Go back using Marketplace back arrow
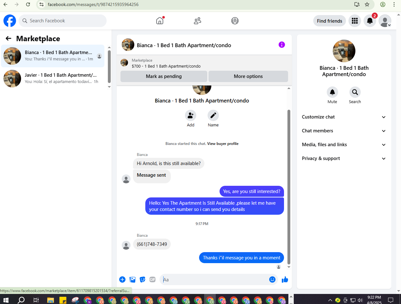Viewport: 401px width, 304px height. pyautogui.click(x=8, y=38)
